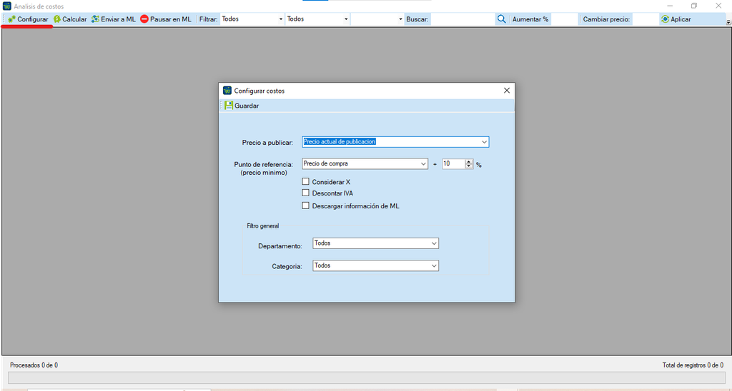Open the Punto de referencia dropdown
This screenshot has width=732, height=391.
pos(365,163)
